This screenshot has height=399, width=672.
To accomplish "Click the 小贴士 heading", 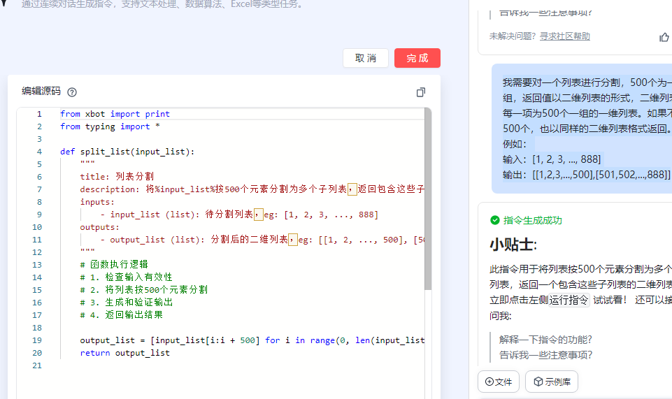I will (x=513, y=245).
